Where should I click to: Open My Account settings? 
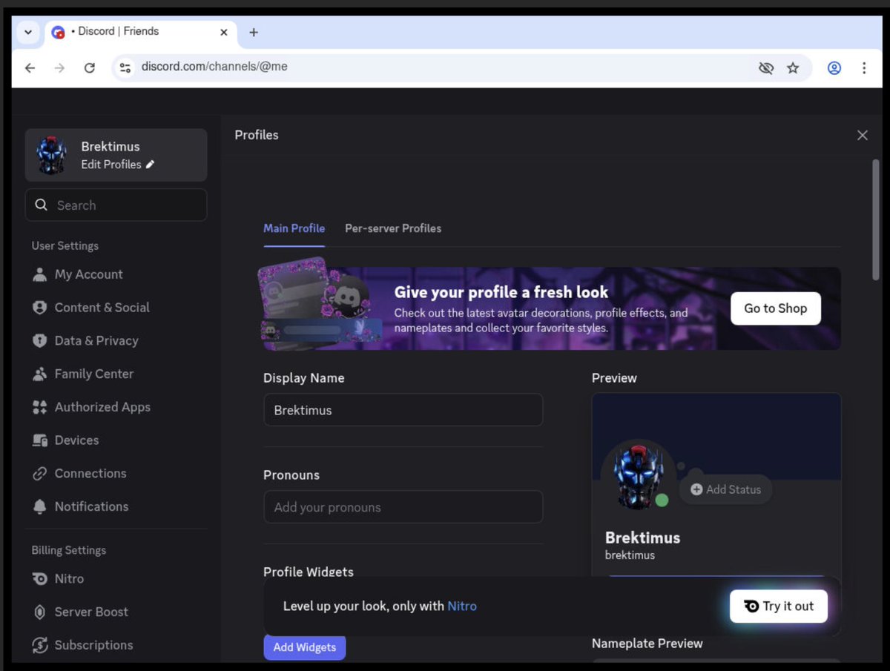(116, 274)
